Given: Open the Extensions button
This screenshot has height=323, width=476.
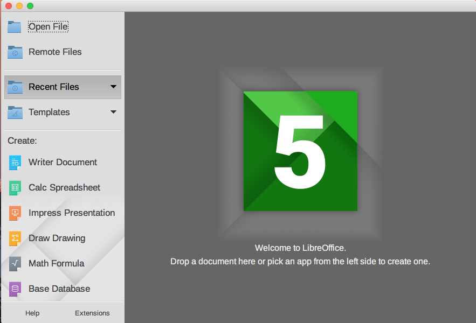Looking at the screenshot, I should 92,313.
